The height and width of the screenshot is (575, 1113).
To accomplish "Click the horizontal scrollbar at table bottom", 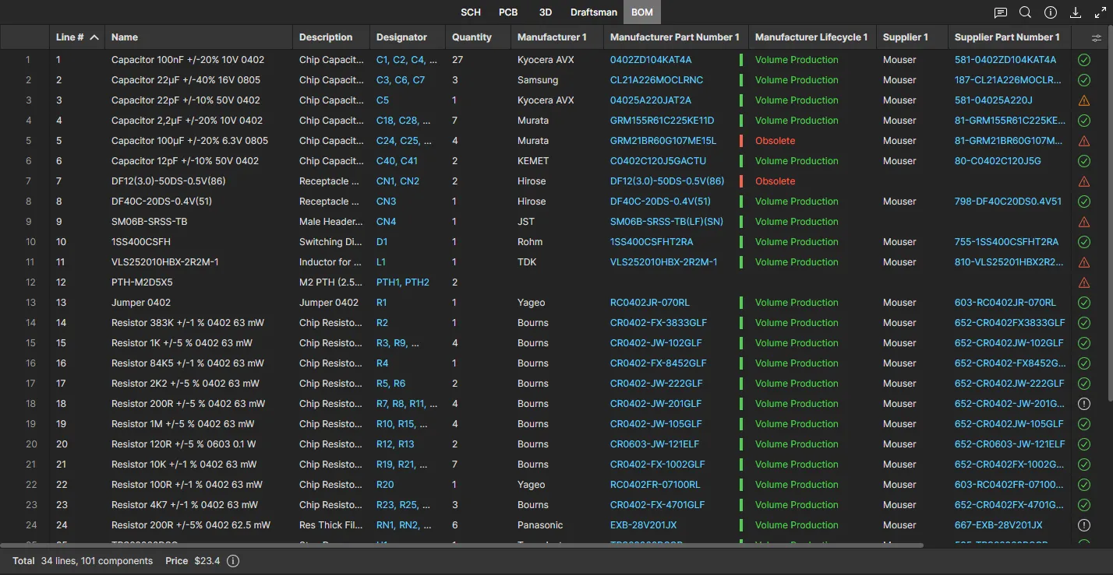I will pos(461,545).
